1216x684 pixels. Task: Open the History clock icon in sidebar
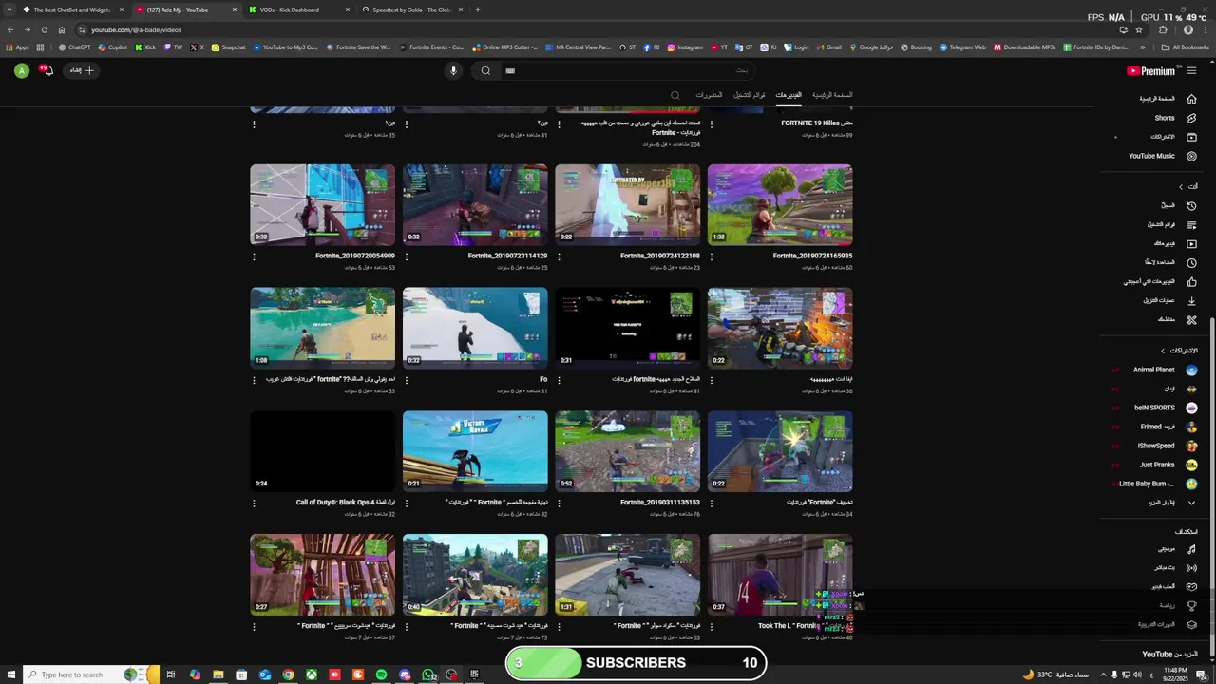1191,205
